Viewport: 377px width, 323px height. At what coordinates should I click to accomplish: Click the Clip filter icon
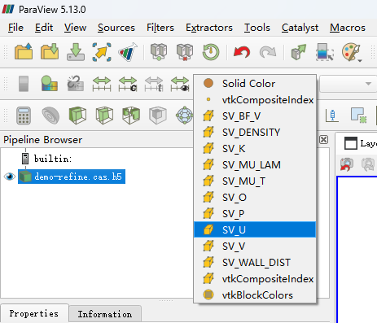pos(77,116)
